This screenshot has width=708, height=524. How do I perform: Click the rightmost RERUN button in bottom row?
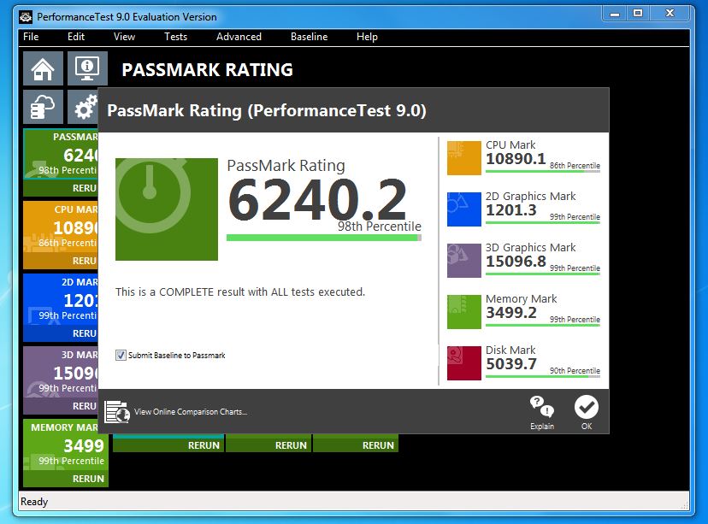tap(356, 445)
